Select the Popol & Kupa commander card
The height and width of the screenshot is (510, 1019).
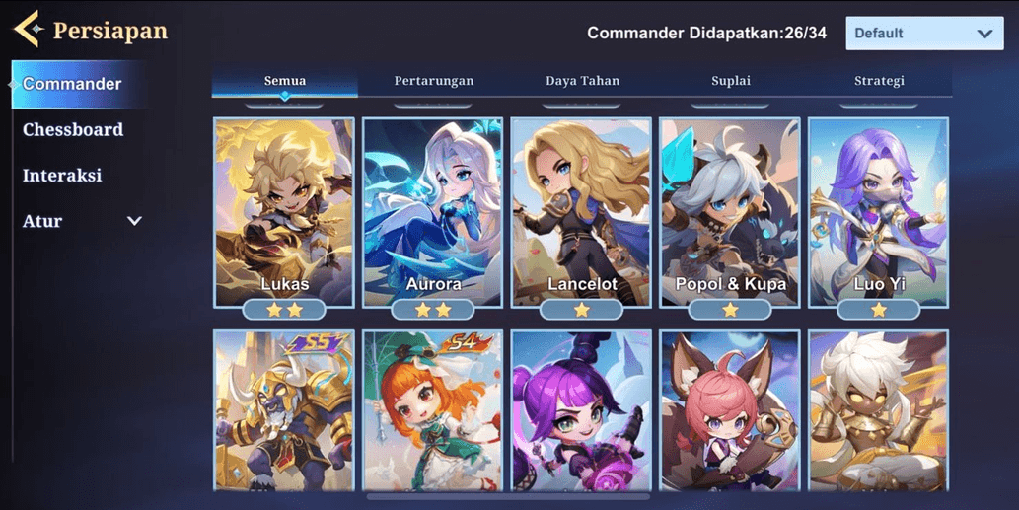pos(730,212)
